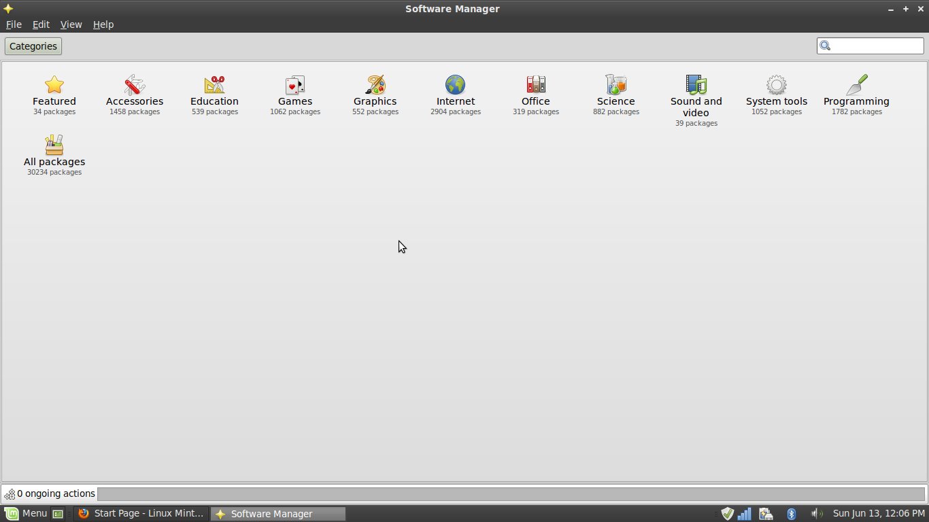This screenshot has width=929, height=522.
Task: Open the Office category binders icon
Action: click(536, 84)
